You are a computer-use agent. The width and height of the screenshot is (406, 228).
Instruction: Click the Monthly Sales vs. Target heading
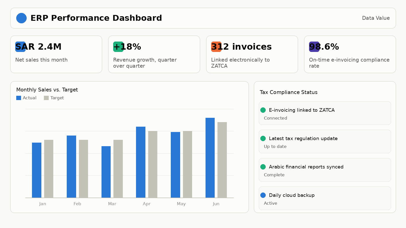(x=47, y=90)
